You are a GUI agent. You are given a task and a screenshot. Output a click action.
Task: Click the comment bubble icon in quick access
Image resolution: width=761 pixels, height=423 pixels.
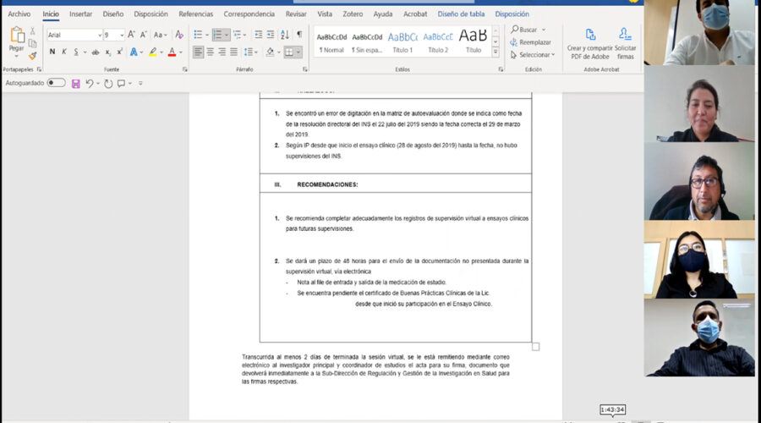(121, 84)
